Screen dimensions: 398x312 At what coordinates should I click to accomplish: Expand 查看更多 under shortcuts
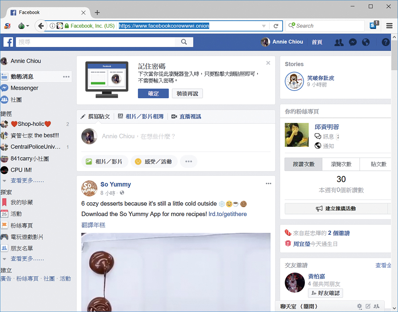27,181
